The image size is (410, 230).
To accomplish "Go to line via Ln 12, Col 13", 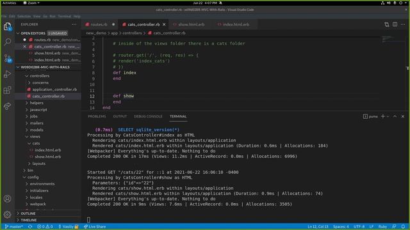I will click(x=318, y=227).
